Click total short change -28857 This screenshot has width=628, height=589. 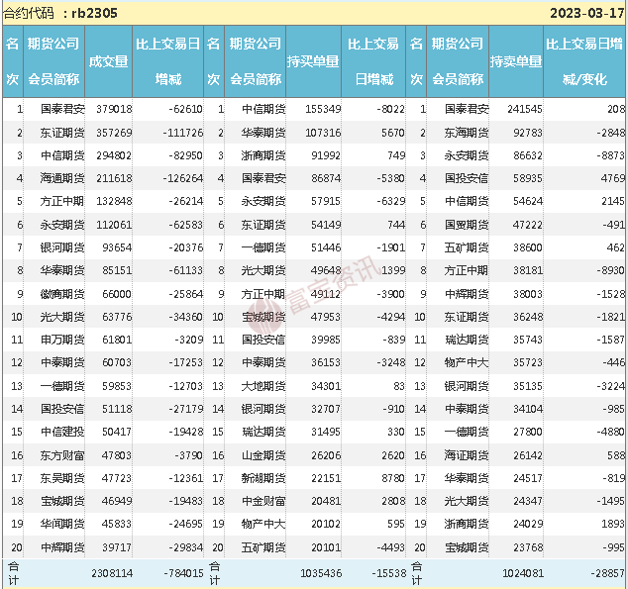pos(607,573)
